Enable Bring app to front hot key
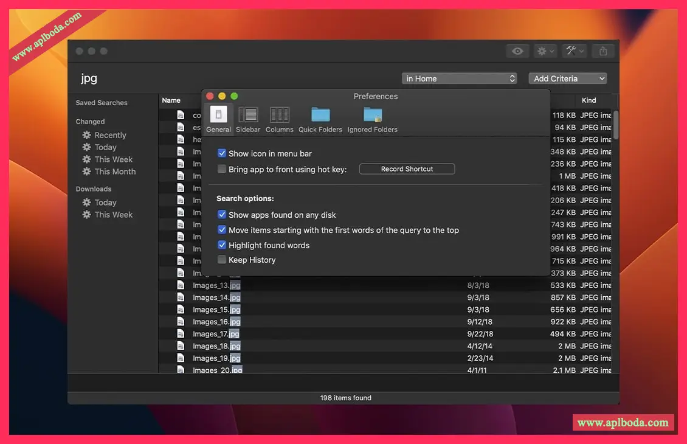This screenshot has width=687, height=444. [222, 170]
